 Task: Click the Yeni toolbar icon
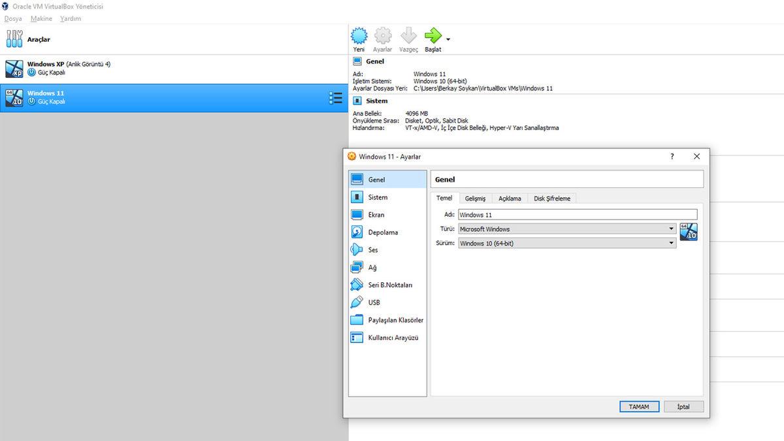tap(359, 37)
